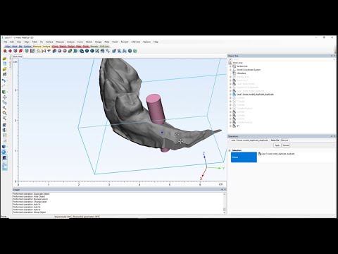Pin the Object Tree panel
The width and height of the screenshot is (338, 254).
(332, 56)
